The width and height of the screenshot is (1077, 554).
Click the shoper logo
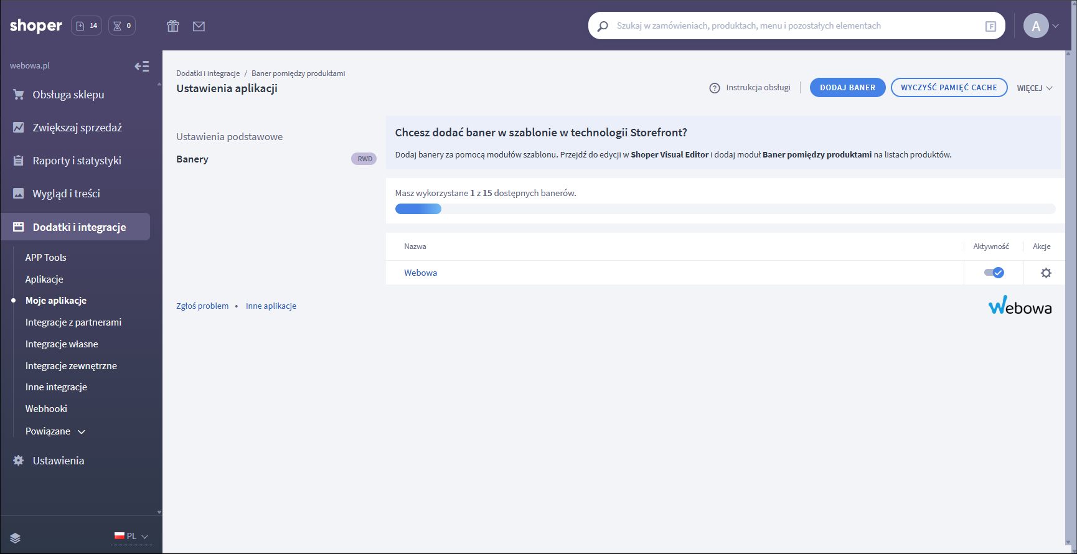click(x=36, y=26)
